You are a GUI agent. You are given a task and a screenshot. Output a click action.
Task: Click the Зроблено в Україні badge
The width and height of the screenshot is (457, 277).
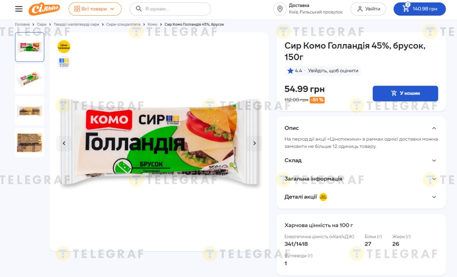(x=64, y=62)
